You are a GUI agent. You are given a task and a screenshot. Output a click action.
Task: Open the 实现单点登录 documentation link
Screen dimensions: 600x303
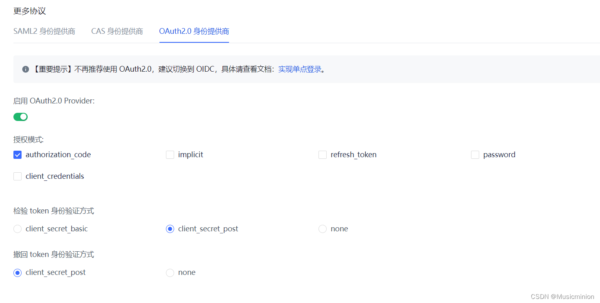(x=300, y=69)
